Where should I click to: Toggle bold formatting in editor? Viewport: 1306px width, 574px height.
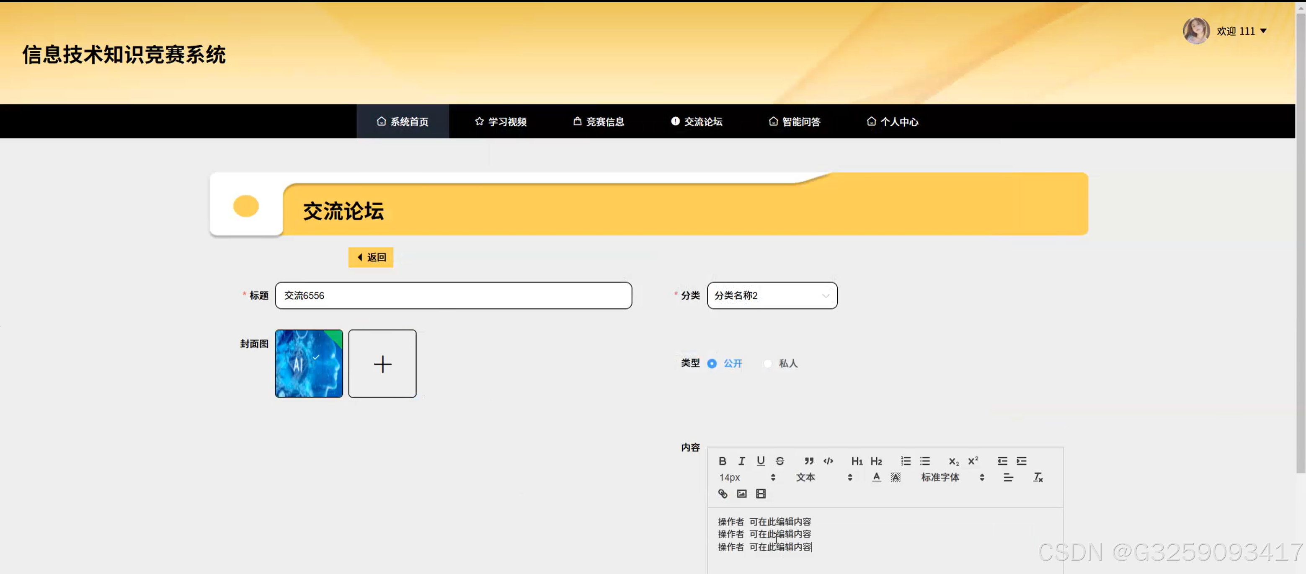(x=723, y=461)
